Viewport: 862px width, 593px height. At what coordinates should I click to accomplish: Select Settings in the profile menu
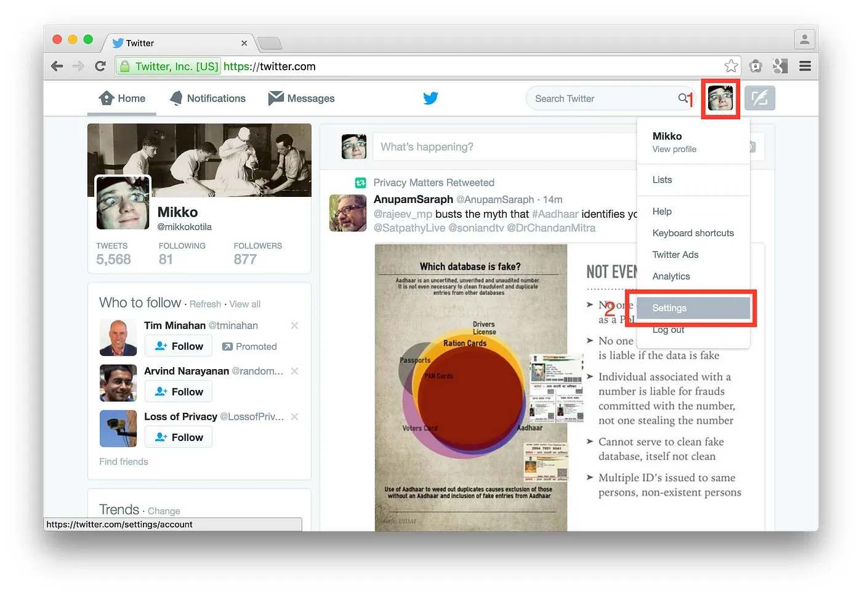693,308
